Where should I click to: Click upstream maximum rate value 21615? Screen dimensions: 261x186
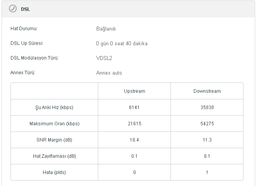coord(134,124)
